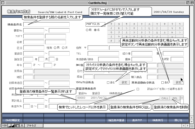Viewport: 195px width, 129px height.
Task: Click the 検索条件名 input field
Action: (x=47, y=25)
